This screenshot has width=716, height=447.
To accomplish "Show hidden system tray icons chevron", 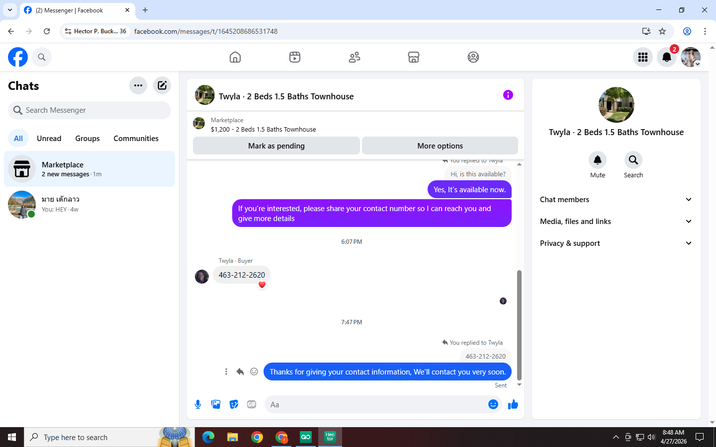I will pos(616,437).
